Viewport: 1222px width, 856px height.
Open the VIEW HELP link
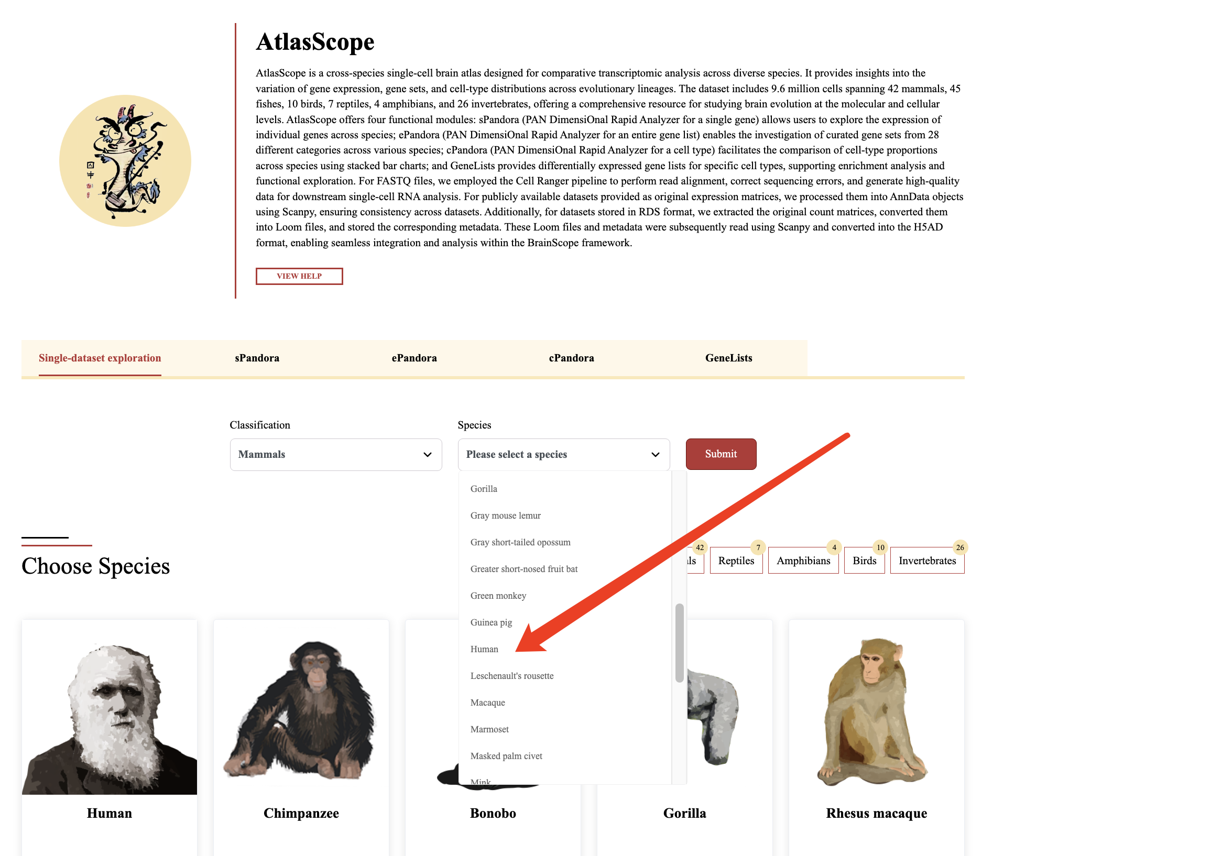click(x=299, y=276)
